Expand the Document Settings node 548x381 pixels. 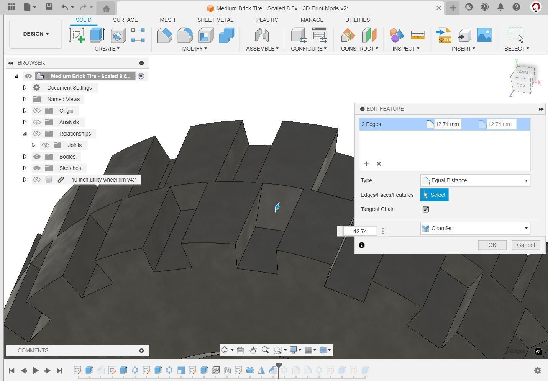coord(25,88)
